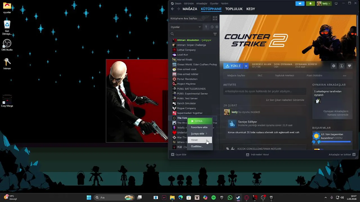Open Oynayan Arkadaşların Tümünü Görüntüle link
The image size is (360, 202).
(x=336, y=113)
